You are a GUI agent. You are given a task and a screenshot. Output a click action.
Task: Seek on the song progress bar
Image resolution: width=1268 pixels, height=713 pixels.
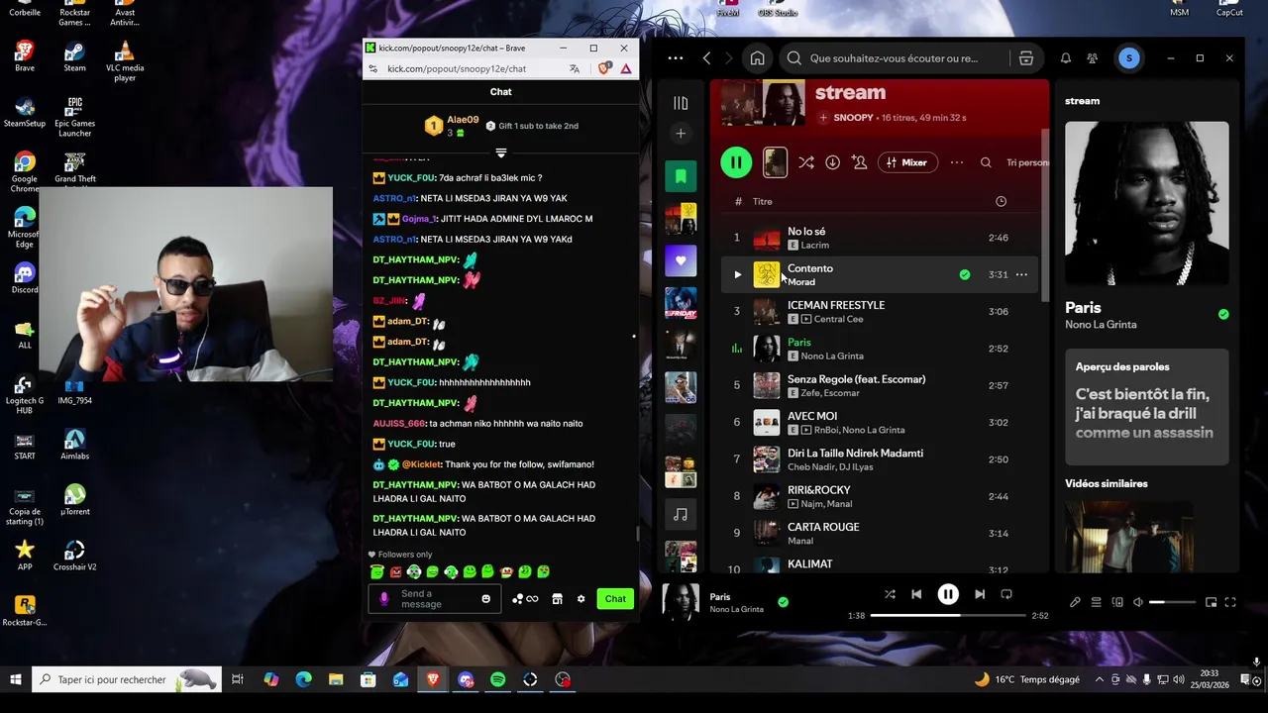pos(948,616)
